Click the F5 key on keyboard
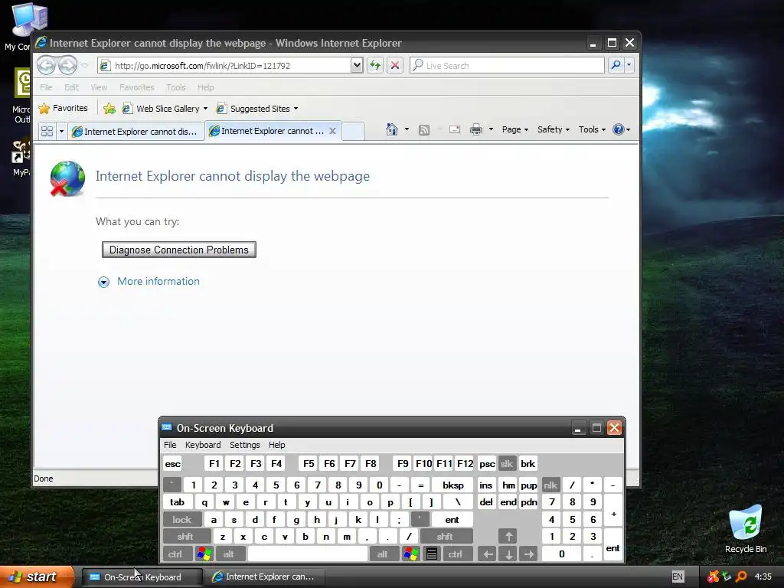 point(309,463)
